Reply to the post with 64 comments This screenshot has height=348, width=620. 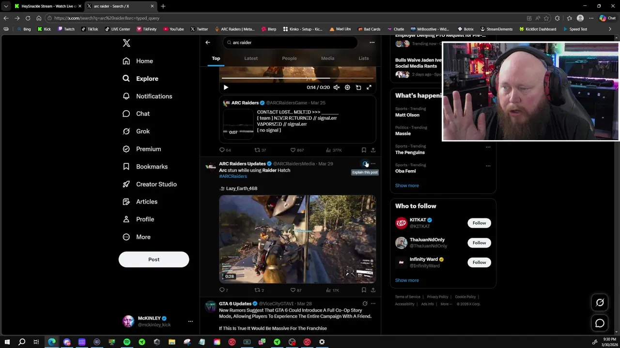225,150
